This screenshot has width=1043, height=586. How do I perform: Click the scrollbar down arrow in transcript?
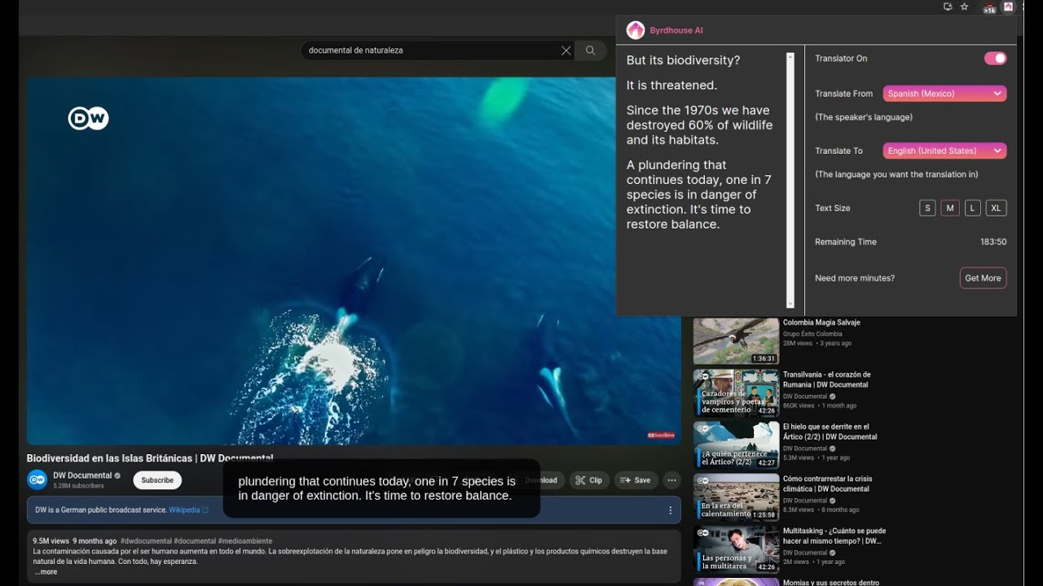790,304
